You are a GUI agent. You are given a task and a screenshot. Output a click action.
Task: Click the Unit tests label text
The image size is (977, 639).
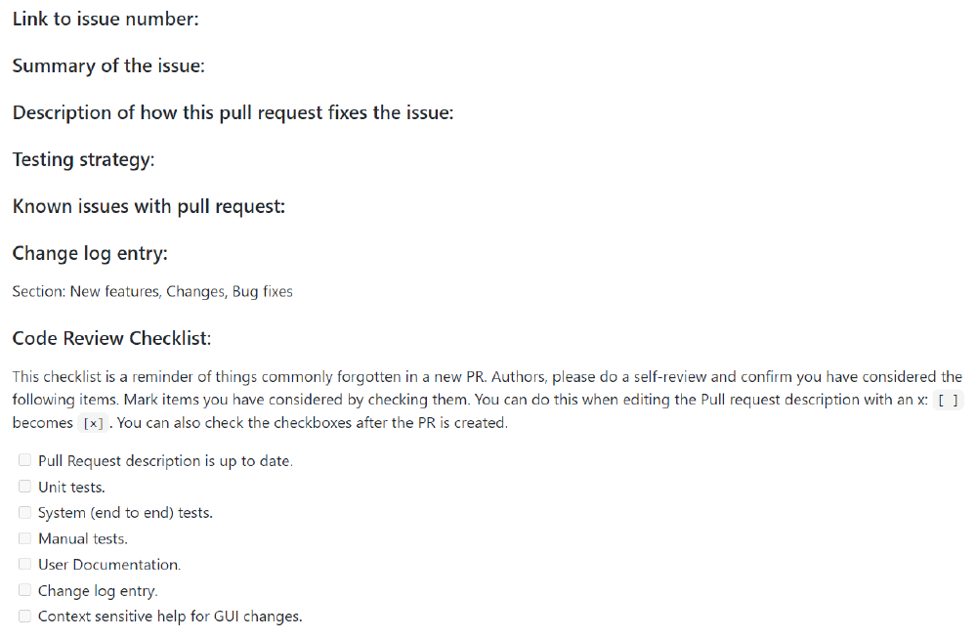(x=71, y=487)
